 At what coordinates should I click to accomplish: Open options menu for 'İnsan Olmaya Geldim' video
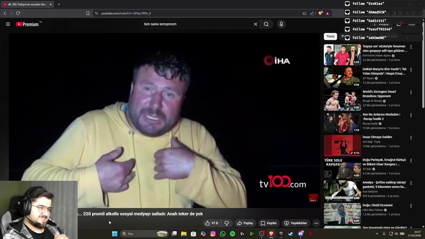click(x=411, y=138)
